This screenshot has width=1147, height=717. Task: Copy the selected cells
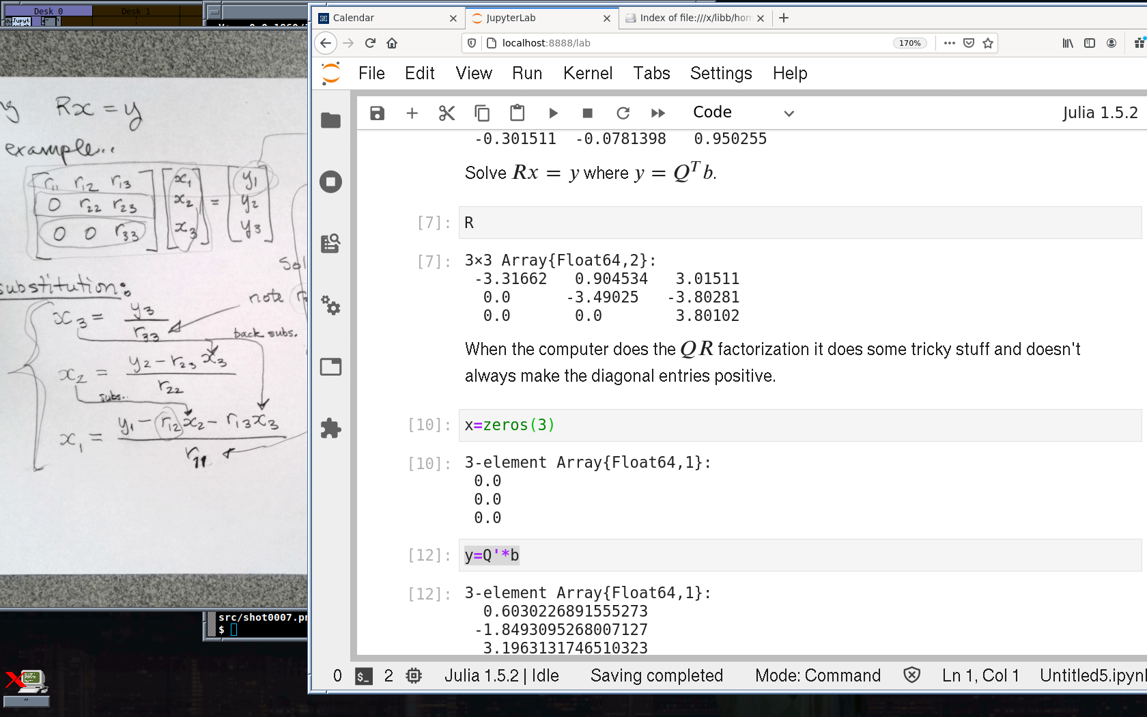tap(482, 113)
